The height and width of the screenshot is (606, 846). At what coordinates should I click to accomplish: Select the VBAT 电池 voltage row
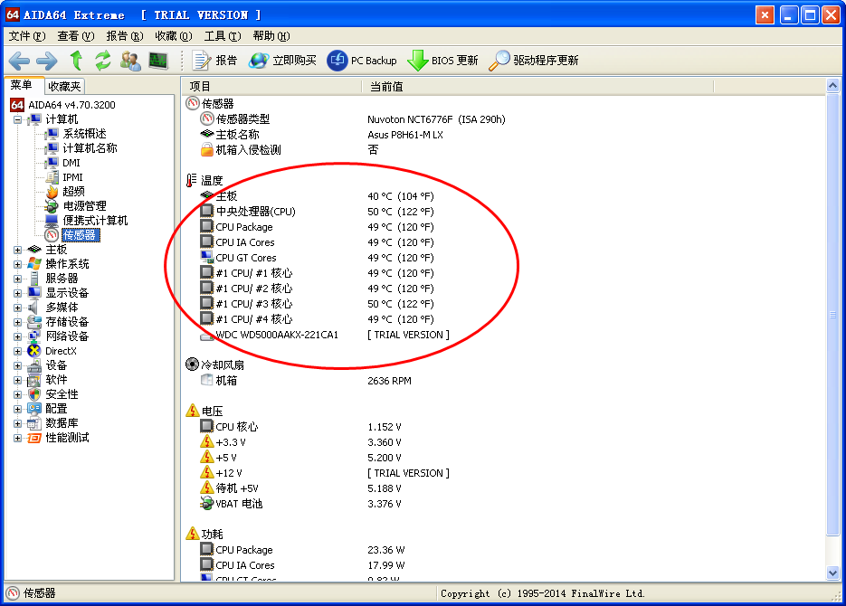(503, 504)
